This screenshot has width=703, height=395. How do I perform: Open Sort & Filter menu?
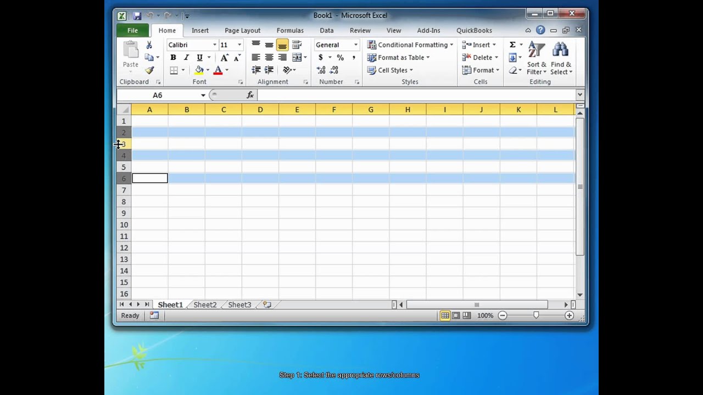pyautogui.click(x=537, y=58)
